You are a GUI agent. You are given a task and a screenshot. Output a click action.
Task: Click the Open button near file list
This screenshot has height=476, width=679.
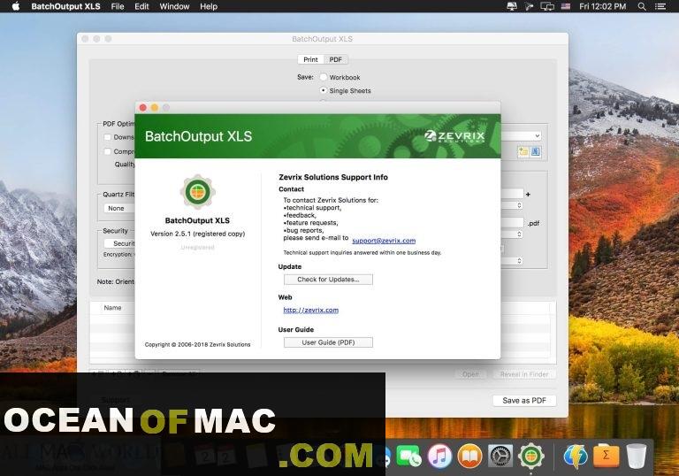[x=470, y=374]
